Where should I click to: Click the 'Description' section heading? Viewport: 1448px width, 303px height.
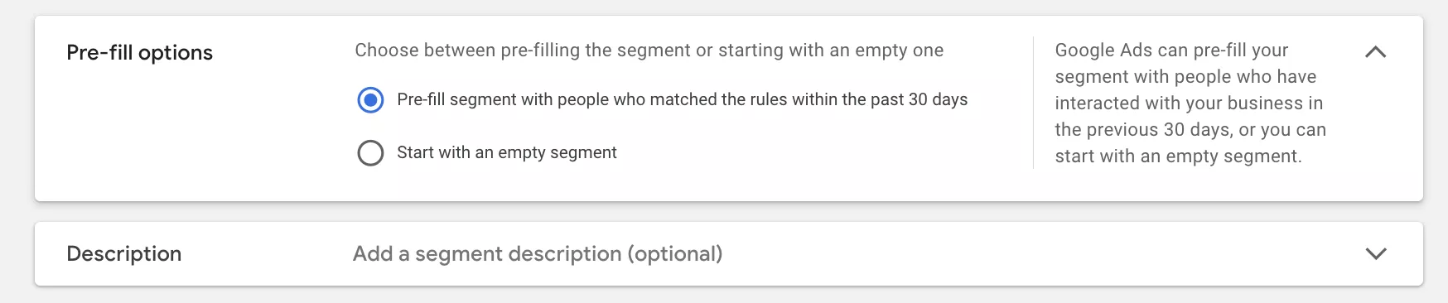[123, 253]
